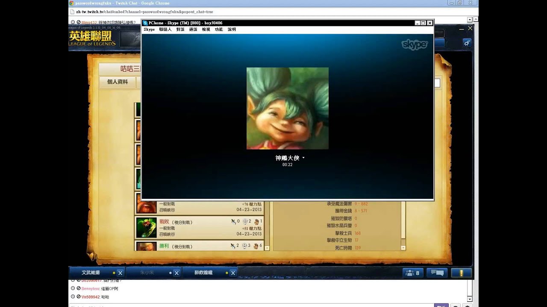Click the Chrome page icon beside the URL
The height and width of the screenshot is (307, 547).
pyautogui.click(x=72, y=12)
